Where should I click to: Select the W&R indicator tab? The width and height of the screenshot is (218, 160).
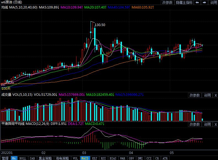pyautogui.click(x=122, y=158)
